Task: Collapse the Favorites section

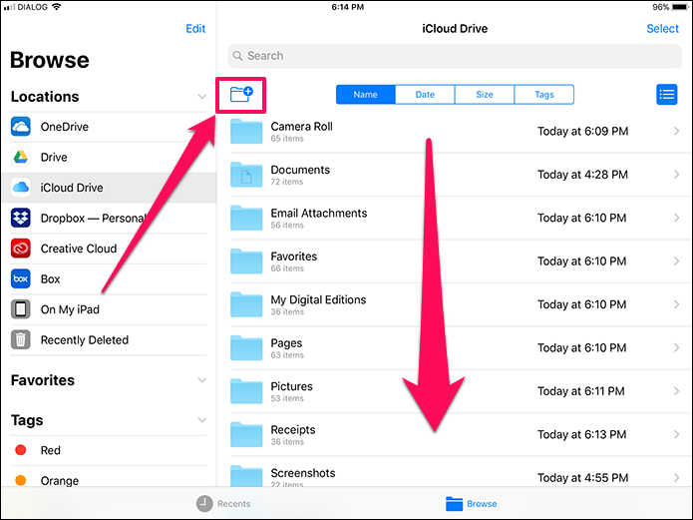Action: click(x=202, y=380)
